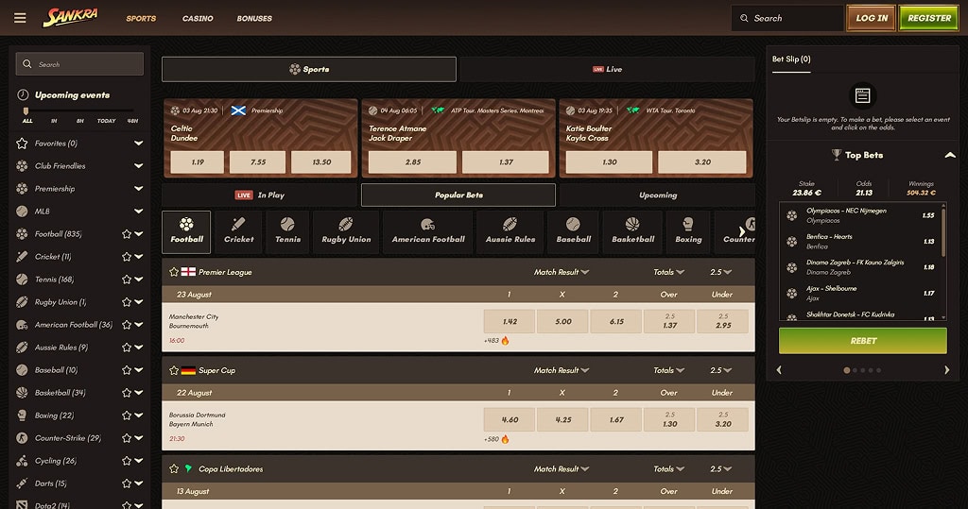Switch to the Live tab
This screenshot has height=509, width=968.
point(607,69)
